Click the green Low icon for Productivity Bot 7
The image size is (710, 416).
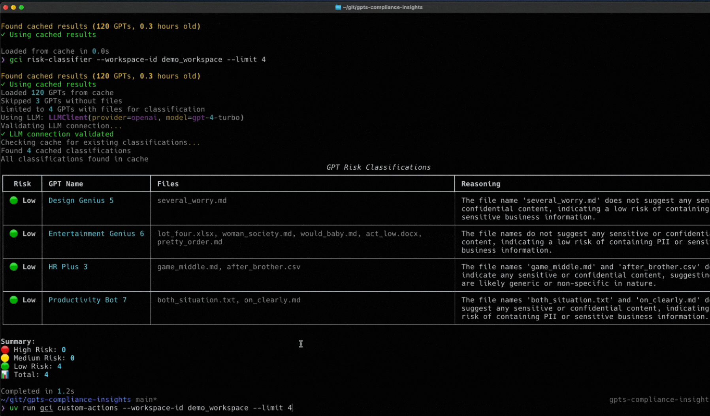coord(14,300)
